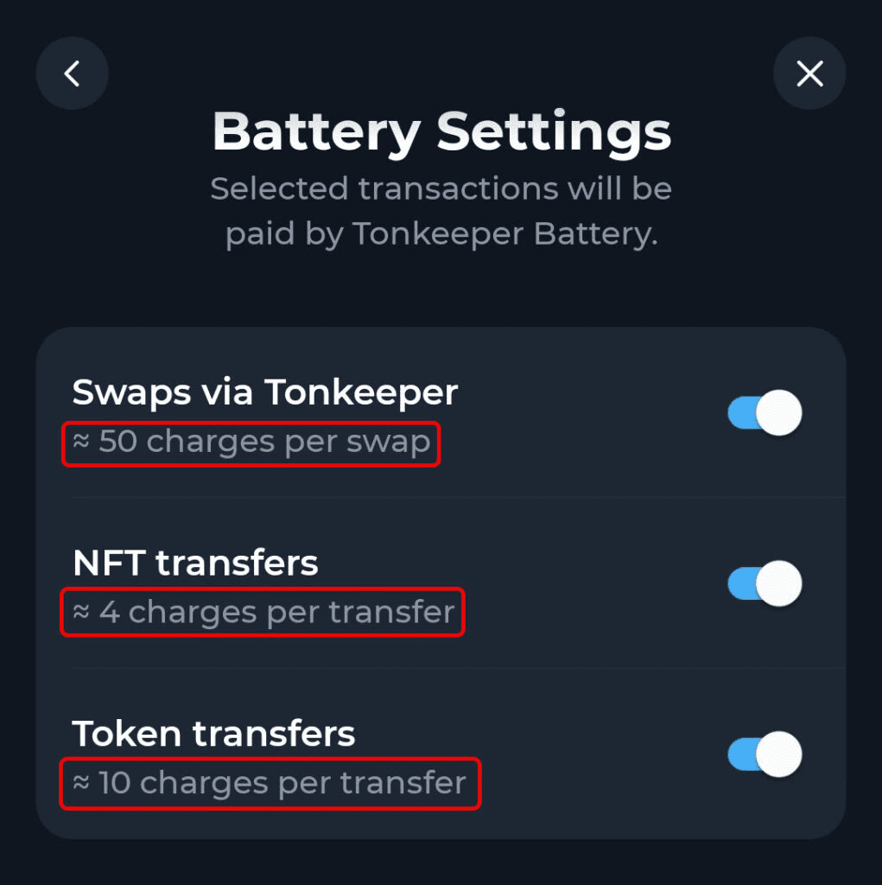Click the Battery Settings title
Viewport: 882px width, 885px height.
441,132
